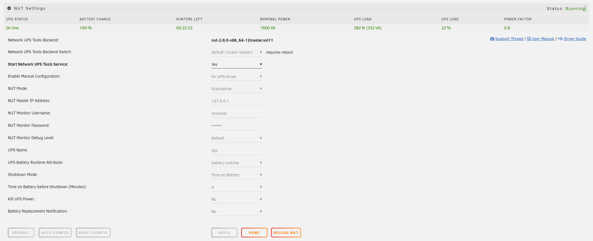Click the Running status text
593x241 pixels.
pos(575,8)
